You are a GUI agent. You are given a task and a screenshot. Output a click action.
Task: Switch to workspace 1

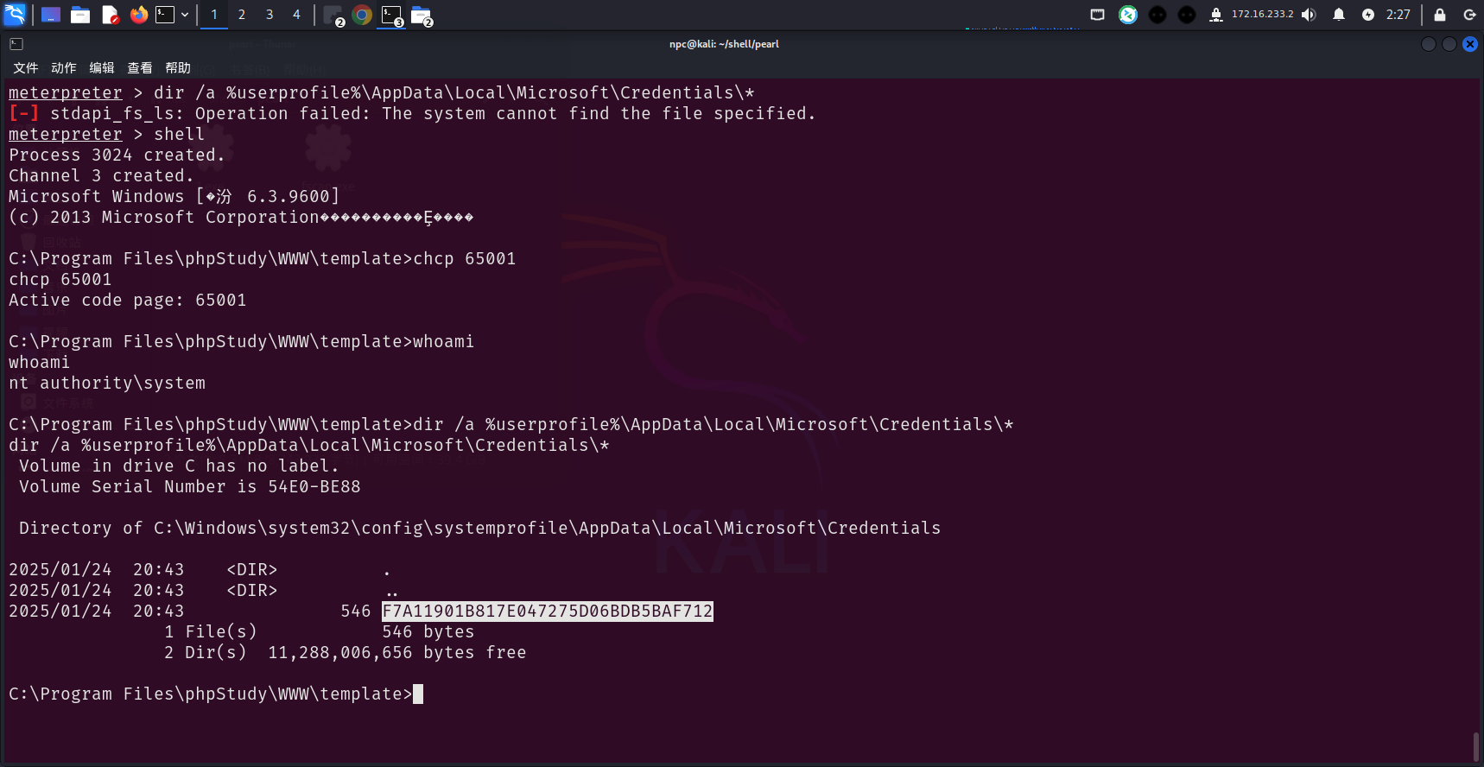click(x=214, y=15)
